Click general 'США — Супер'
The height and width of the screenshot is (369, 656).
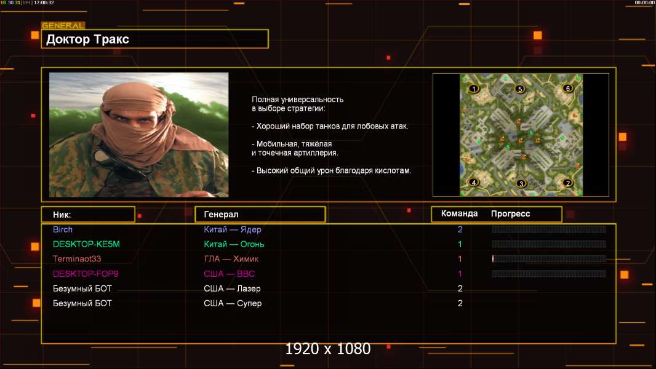[x=233, y=303]
